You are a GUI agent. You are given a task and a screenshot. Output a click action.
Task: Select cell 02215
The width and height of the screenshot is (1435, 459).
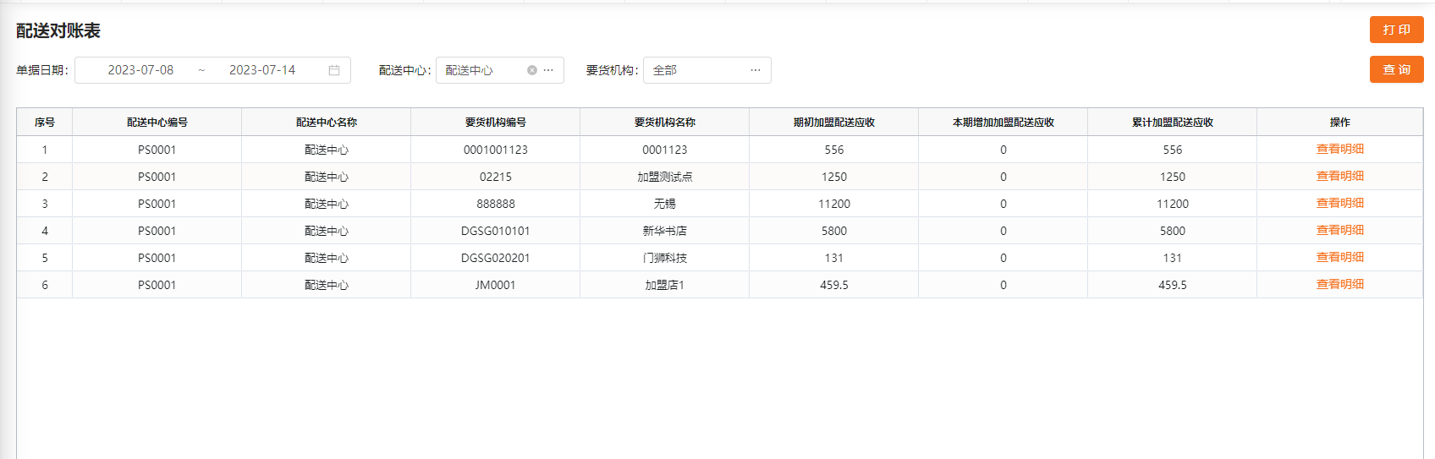[x=496, y=177]
